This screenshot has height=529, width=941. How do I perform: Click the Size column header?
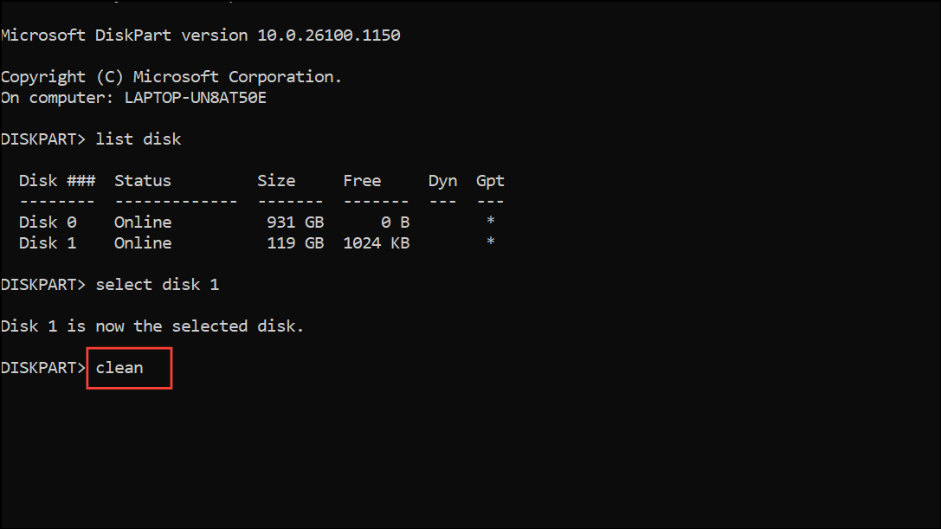click(276, 181)
